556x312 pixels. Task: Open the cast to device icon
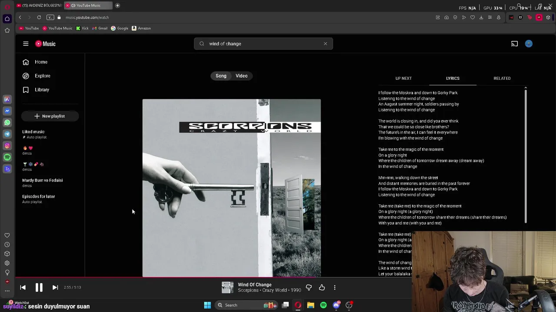point(514,44)
